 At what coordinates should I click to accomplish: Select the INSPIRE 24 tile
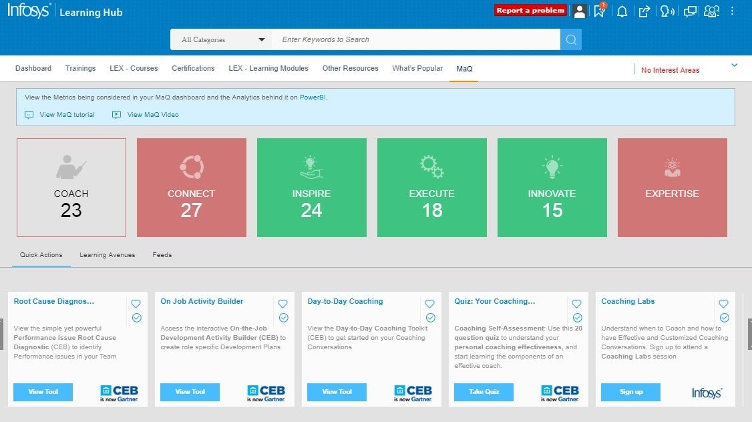tap(312, 188)
